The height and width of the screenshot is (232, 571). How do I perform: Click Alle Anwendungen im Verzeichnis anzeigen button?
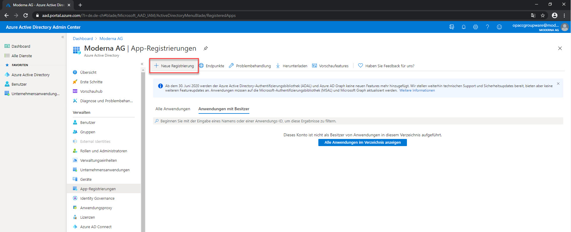(363, 143)
